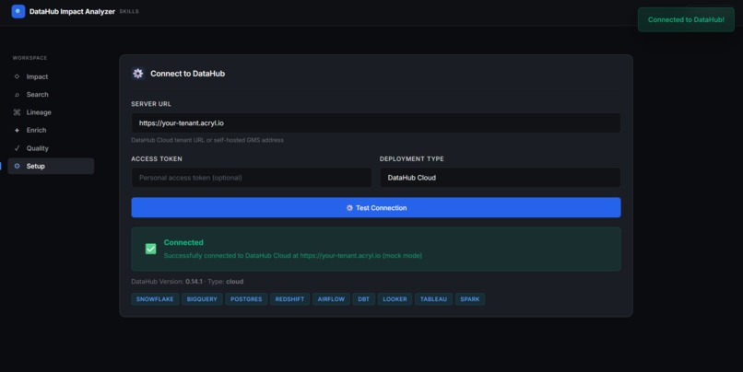Click the Quality checkmark icon in sidebar
The height and width of the screenshot is (372, 743).
pos(18,148)
